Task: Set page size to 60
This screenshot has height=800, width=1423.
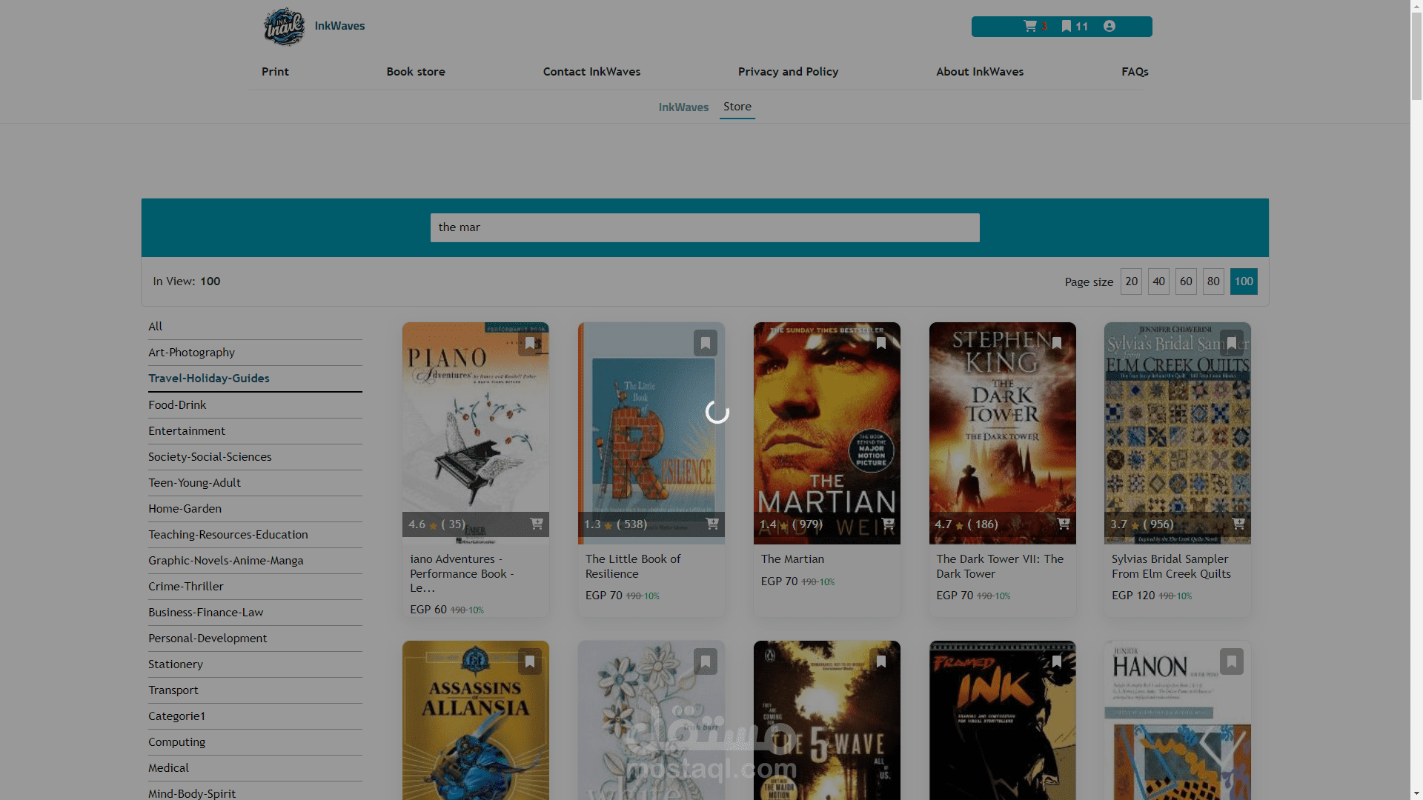Action: [1186, 281]
